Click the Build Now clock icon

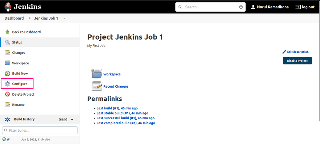7,73
